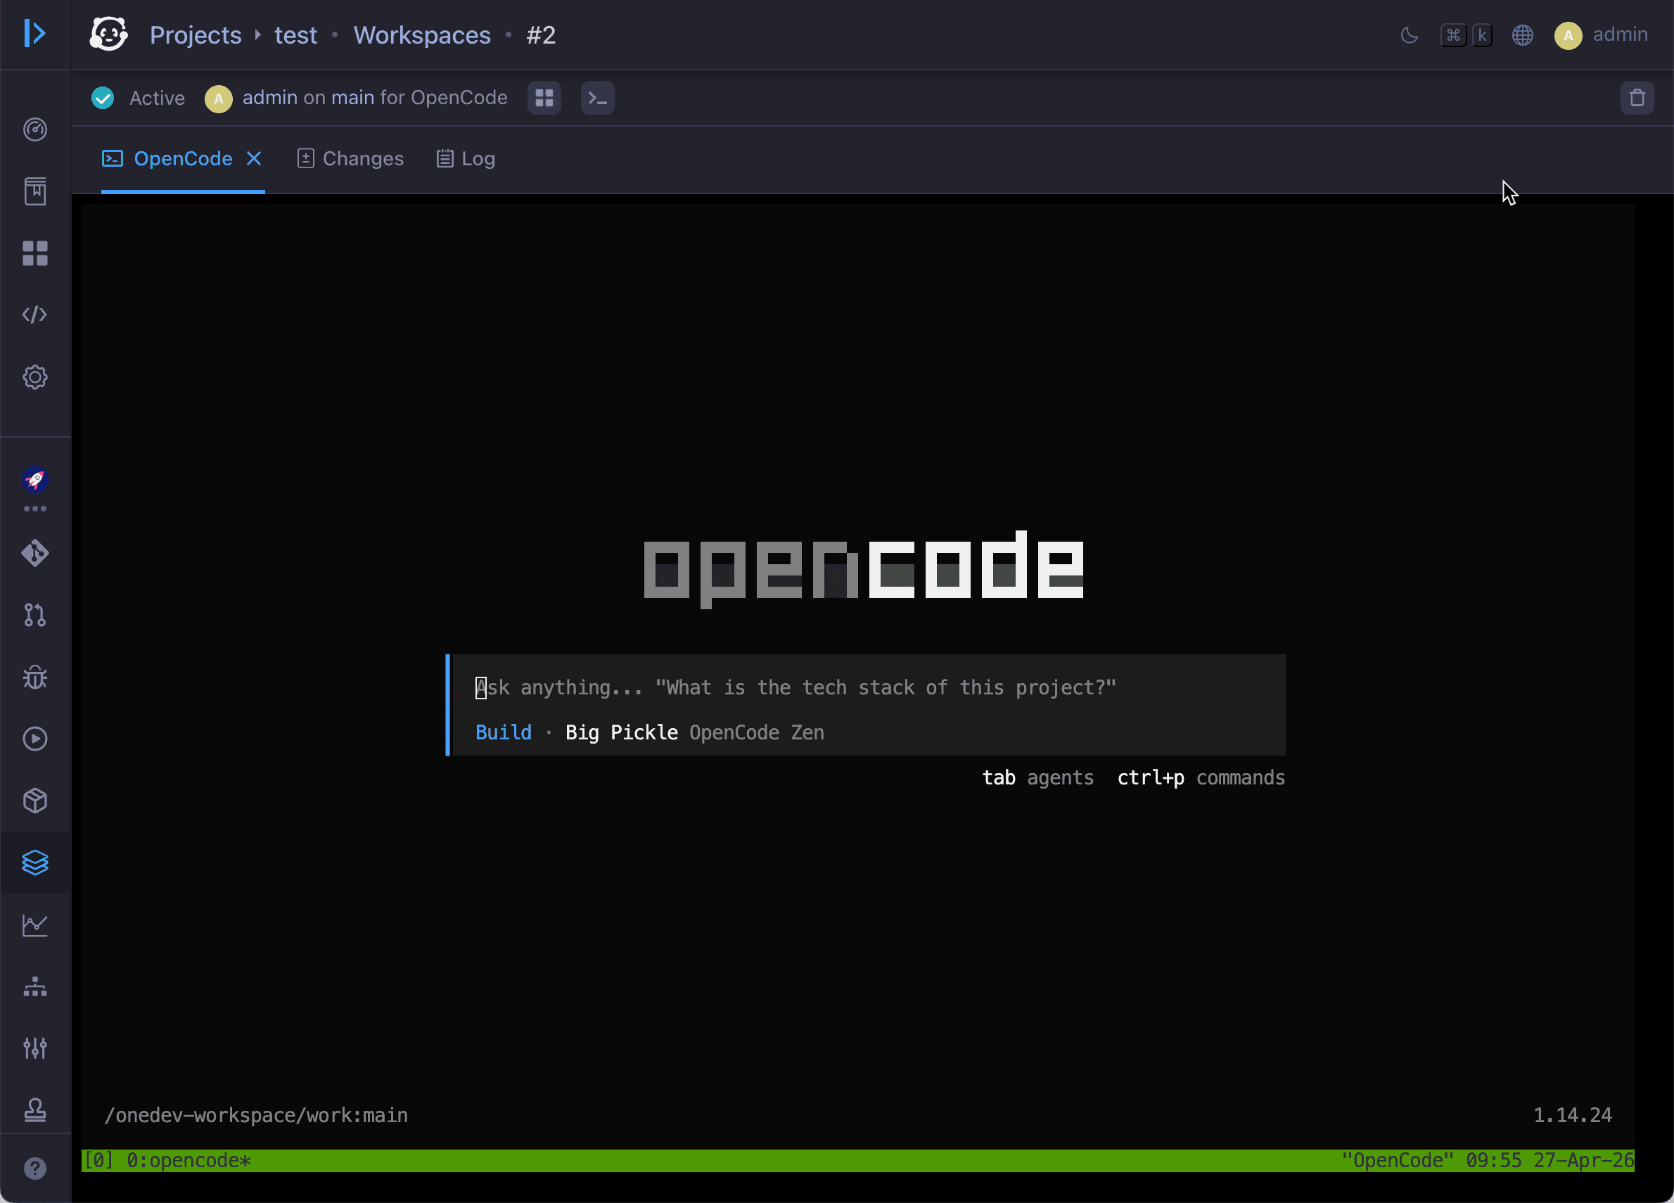
Task: Select the stacked-layers workspaces icon in sidebar
Action: click(34, 863)
